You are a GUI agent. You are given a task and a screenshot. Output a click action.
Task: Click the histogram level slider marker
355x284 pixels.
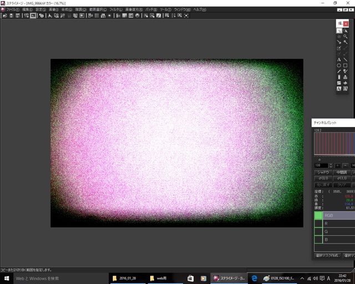point(319,160)
